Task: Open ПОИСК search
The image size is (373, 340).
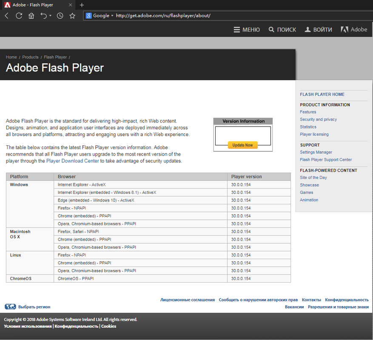Action: [x=282, y=30]
